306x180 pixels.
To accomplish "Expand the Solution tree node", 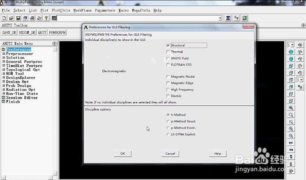I will pos(3,58).
